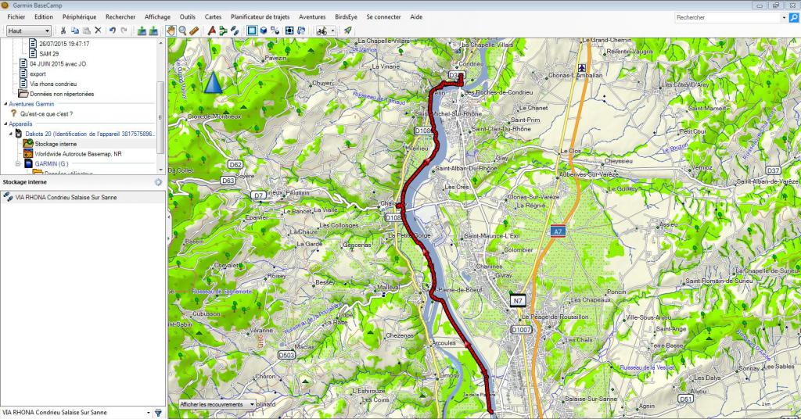
Task: Select the Zoom magnifier tool
Action: [x=182, y=30]
